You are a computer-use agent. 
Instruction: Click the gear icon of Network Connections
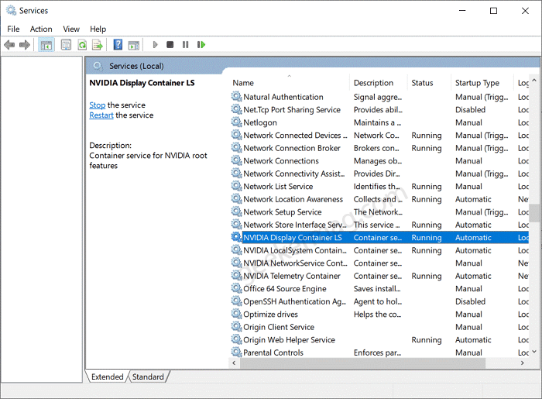coord(236,160)
